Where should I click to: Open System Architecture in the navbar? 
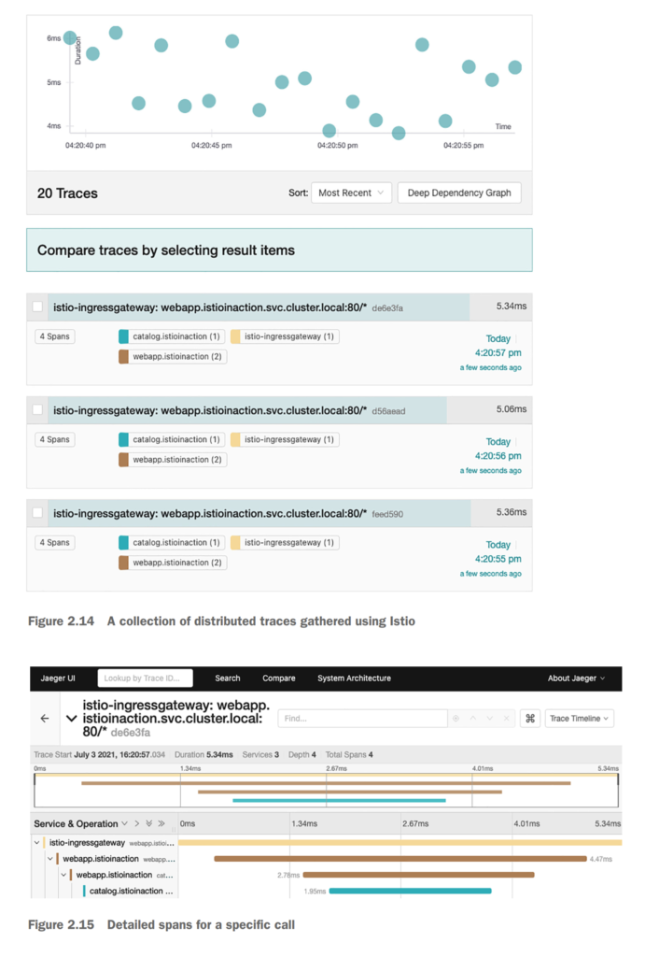pyautogui.click(x=354, y=678)
